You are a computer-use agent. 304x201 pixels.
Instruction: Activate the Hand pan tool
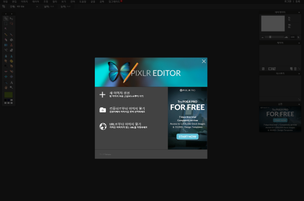tap(6, 88)
